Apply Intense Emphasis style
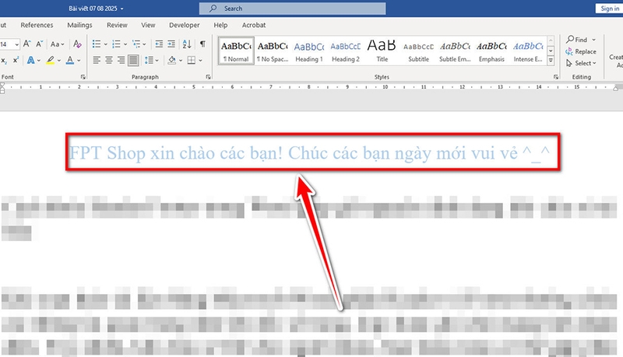Screen dimensions: 623x357 coord(528,51)
